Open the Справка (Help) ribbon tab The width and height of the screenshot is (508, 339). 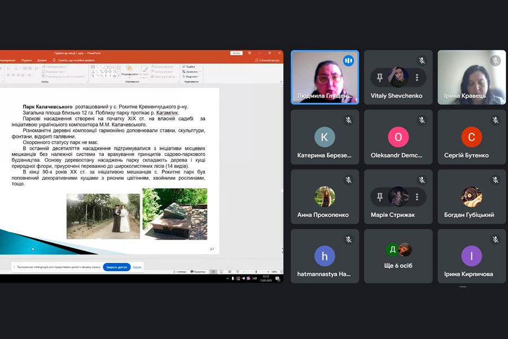42,60
